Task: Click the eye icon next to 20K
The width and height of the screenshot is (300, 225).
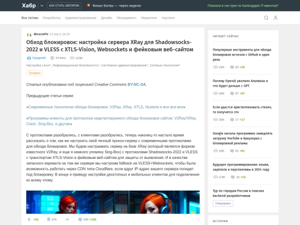Action: click(x=216, y=119)
